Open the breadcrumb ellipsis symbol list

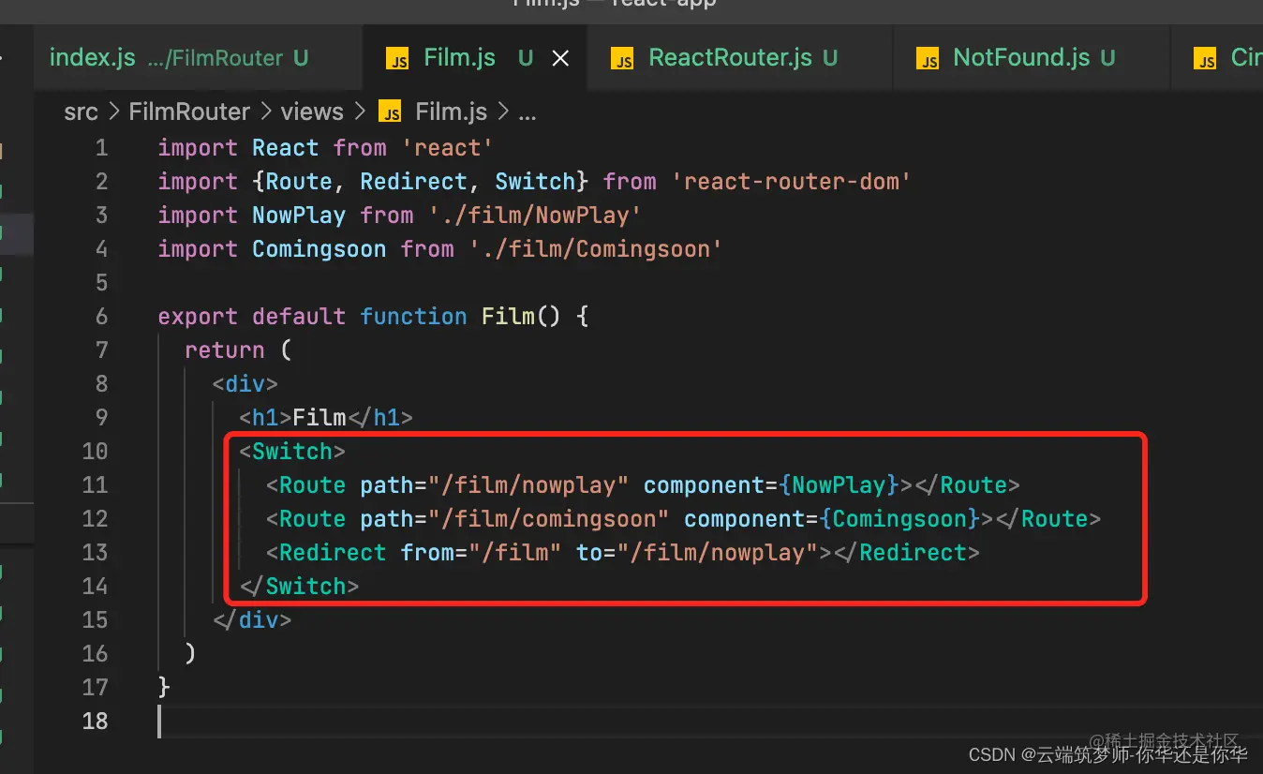(x=527, y=113)
